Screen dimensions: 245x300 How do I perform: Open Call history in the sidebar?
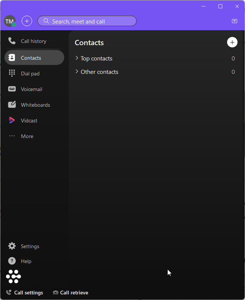34,41
